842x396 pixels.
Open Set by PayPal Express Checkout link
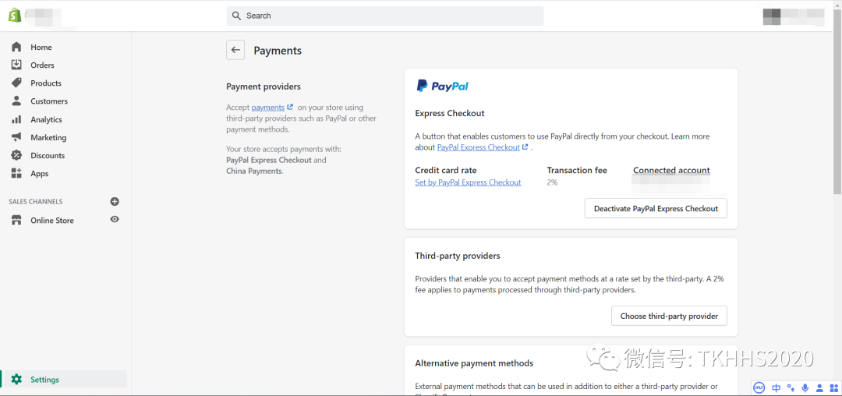468,182
